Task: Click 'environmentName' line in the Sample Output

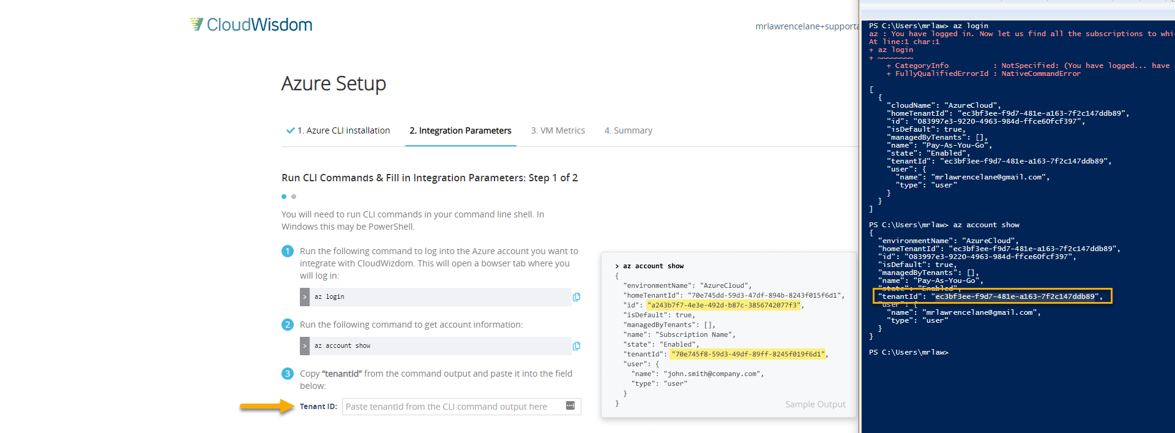Action: pyautogui.click(x=687, y=285)
